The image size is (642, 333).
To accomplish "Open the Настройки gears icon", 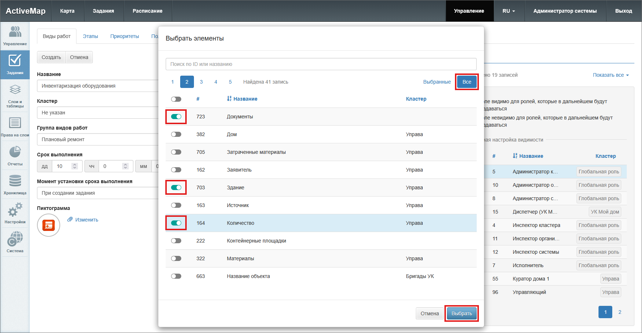I will pyautogui.click(x=15, y=213).
